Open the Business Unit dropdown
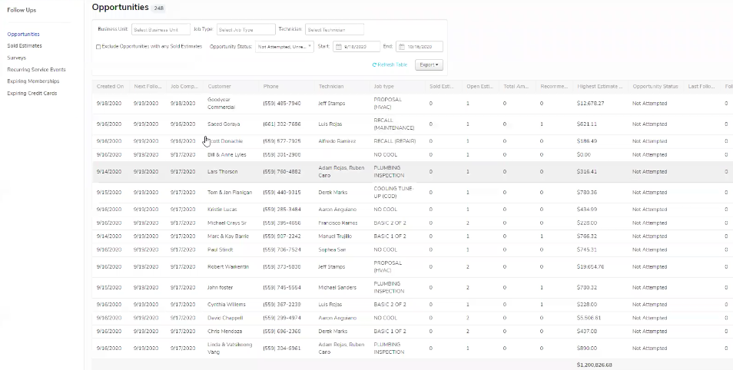Viewport: 733px width, 370px height. click(161, 29)
